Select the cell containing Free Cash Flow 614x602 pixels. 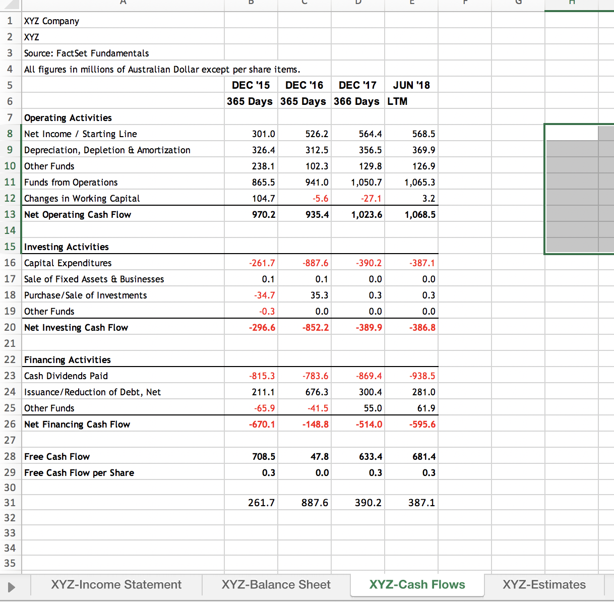[56, 456]
